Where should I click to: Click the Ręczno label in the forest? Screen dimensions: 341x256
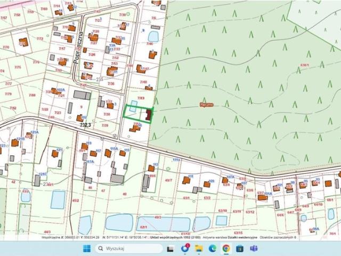point(206,105)
